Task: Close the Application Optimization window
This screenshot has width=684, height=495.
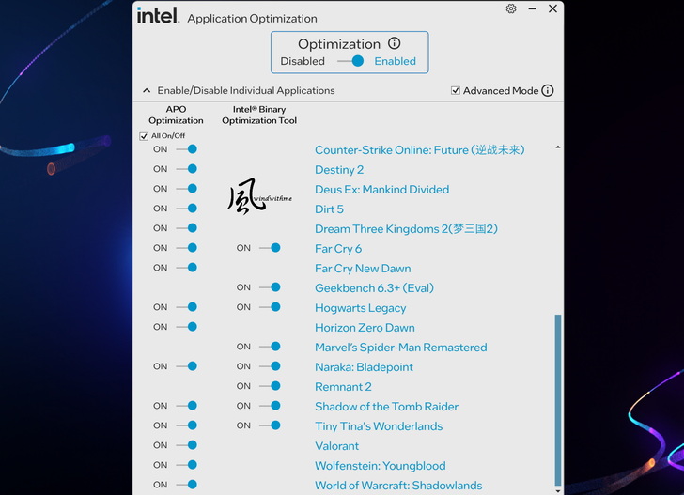Action: pyautogui.click(x=552, y=8)
